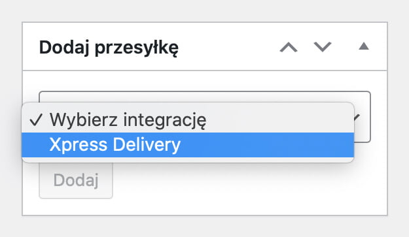Click the select field's top border area

pyautogui.click(x=205, y=96)
